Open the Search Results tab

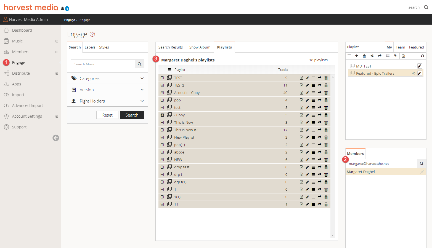click(171, 47)
